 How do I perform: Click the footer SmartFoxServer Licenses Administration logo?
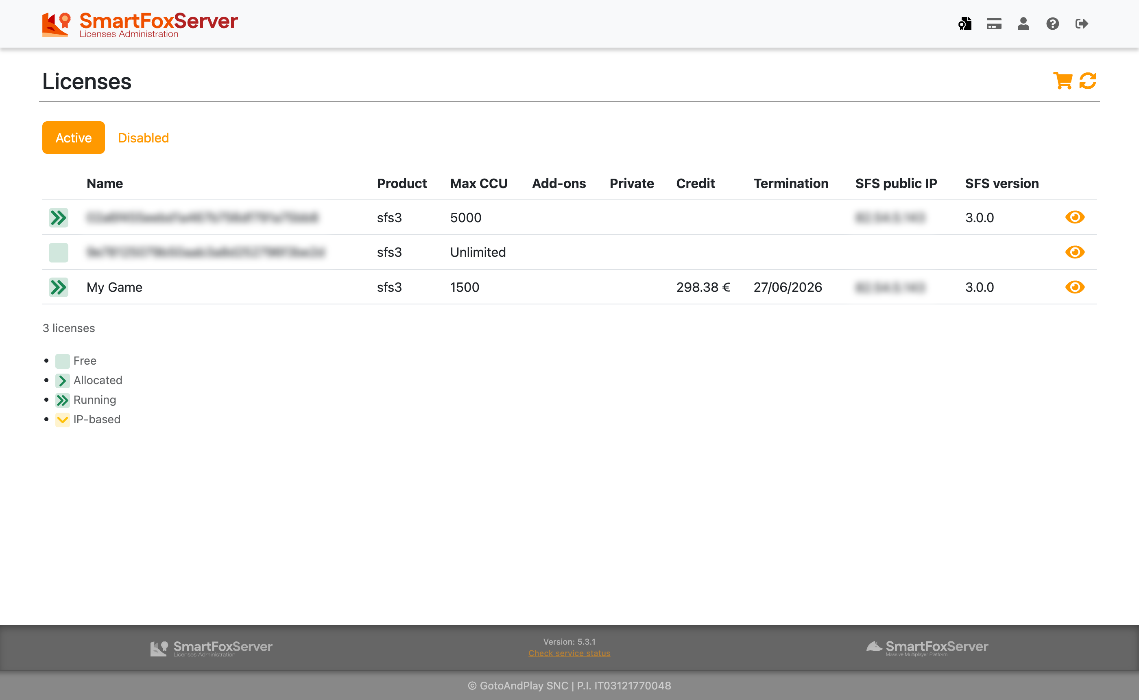[212, 648]
